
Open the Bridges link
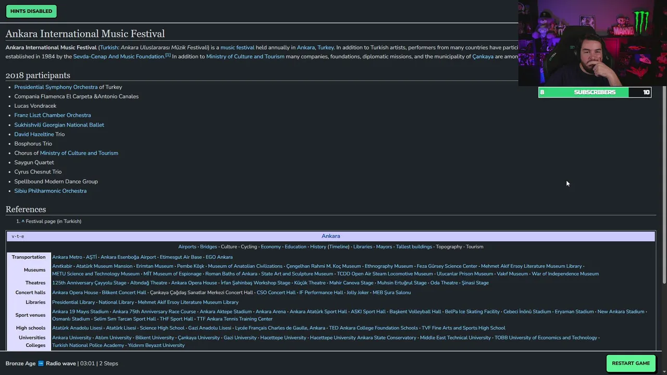[x=208, y=247]
